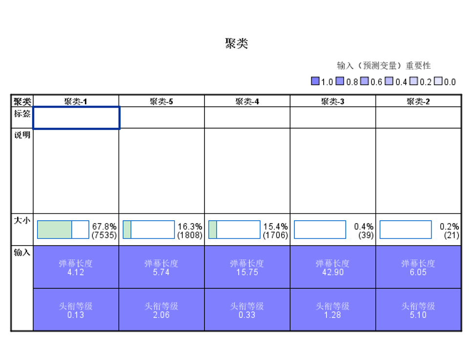Viewport: 476px width, 341px height.
Task: Click the 0.0 importance legend swatch
Action: 438,81
